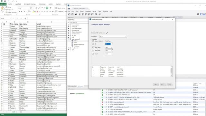Click fill color bucket in Excel
The height and width of the screenshot is (116, 206).
pos(33,12)
